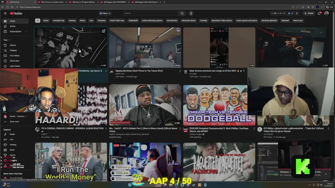
Task: Select the Grand Theft Auto chip
Action: pyautogui.click(x=117, y=20)
